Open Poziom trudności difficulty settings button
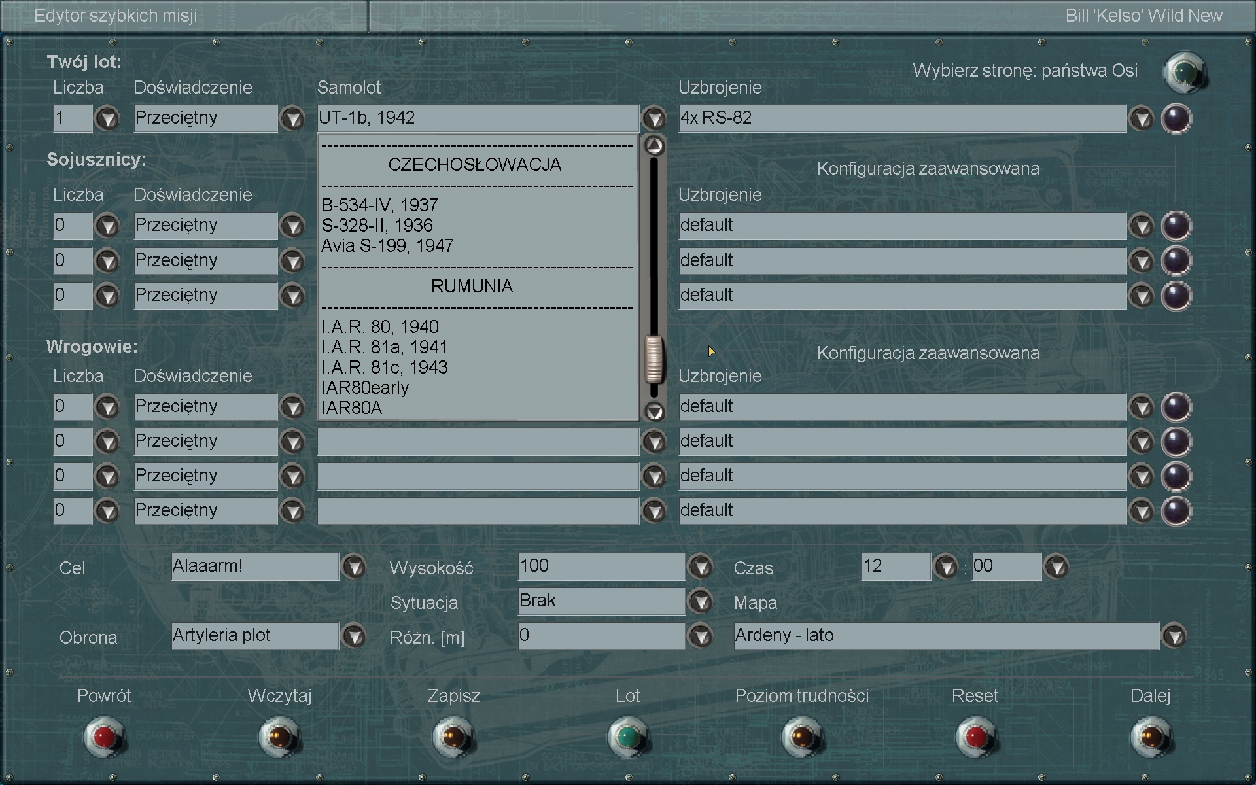1256x785 pixels. [802, 737]
